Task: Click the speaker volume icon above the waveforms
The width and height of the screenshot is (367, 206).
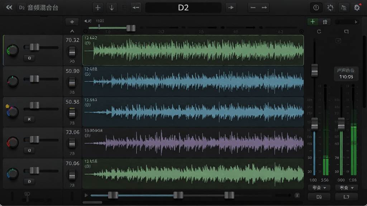Action: 87,21
